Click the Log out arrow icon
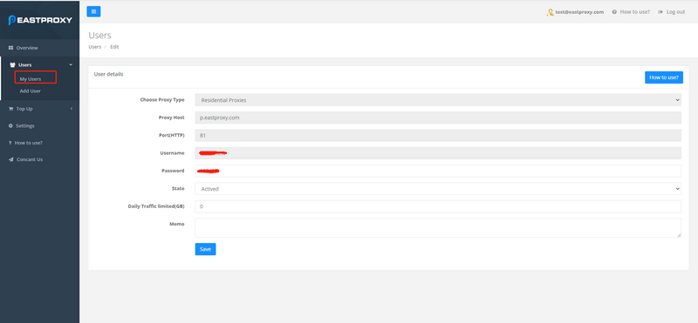The image size is (698, 323). tap(660, 12)
